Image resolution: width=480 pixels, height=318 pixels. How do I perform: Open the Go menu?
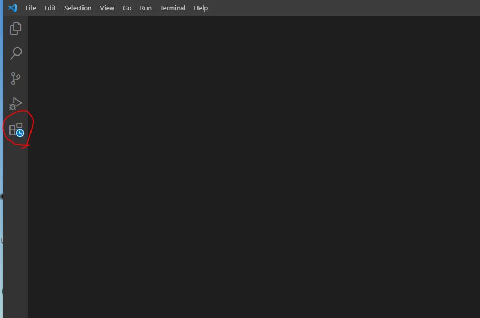coord(127,8)
